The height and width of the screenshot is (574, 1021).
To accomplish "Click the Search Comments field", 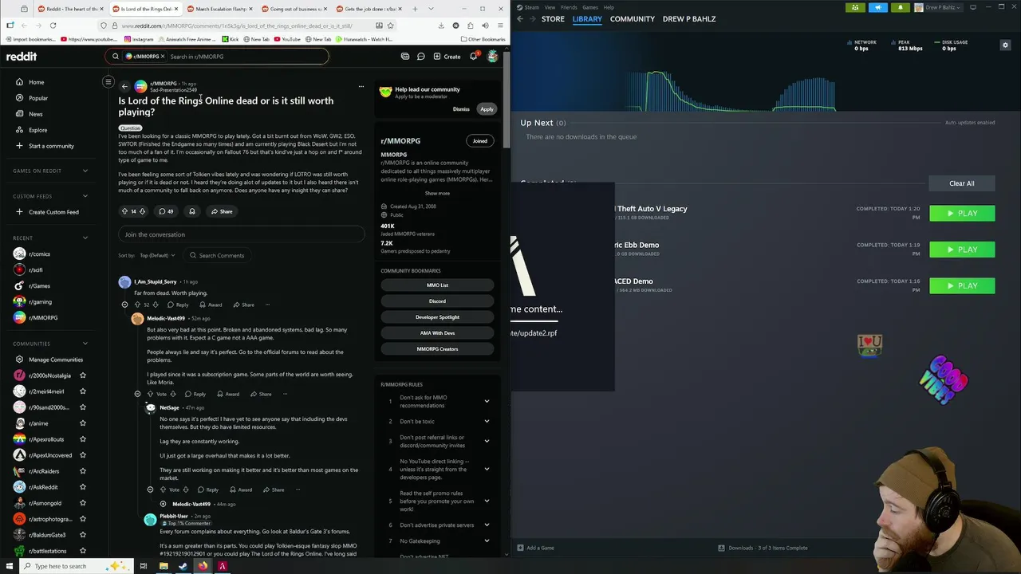I will click(x=217, y=255).
